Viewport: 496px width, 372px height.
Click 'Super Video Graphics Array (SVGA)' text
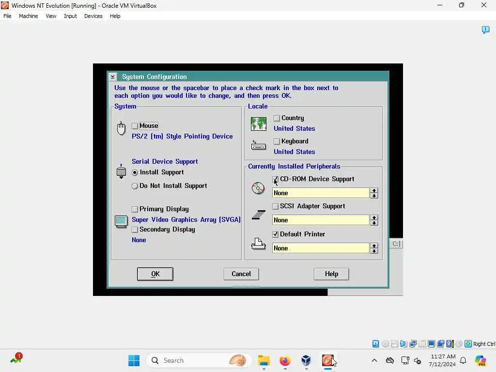point(186,219)
